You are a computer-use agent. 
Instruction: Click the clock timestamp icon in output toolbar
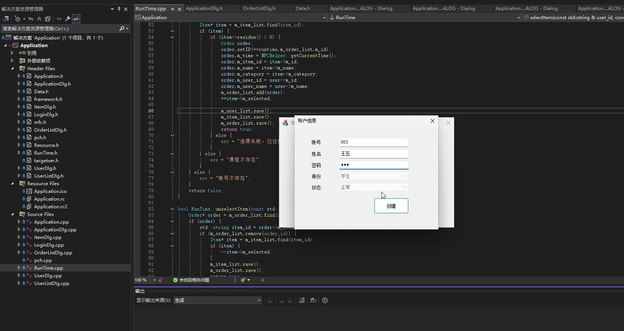pyautogui.click(x=325, y=300)
